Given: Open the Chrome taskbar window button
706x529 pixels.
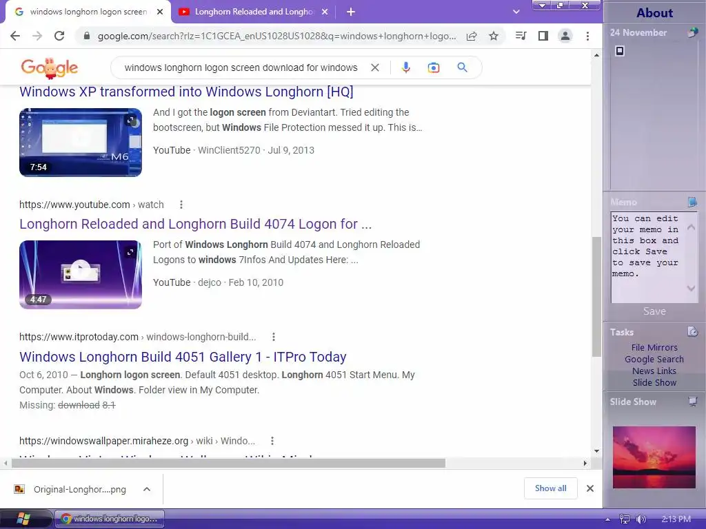Looking at the screenshot, I should pyautogui.click(x=110, y=519).
